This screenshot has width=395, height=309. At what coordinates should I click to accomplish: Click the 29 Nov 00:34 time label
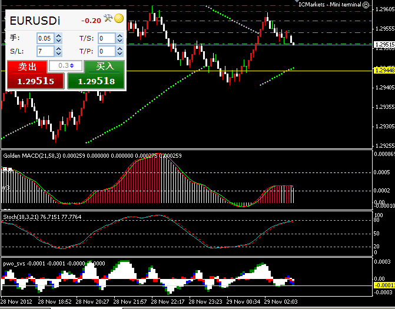243,302
